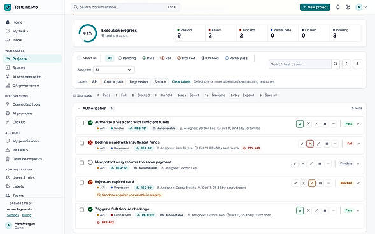Viewport: 375px width, 234px height.
Task: Focus the Search documentation field
Action: (125, 7)
